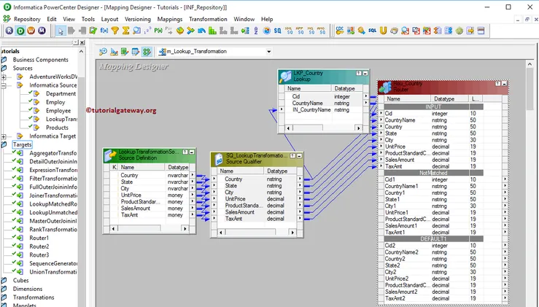Image resolution: width=539 pixels, height=307 pixels.
Task: Select Business Components folder
Action: 41,60
